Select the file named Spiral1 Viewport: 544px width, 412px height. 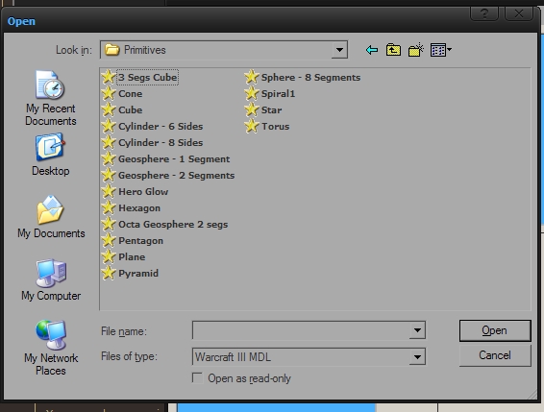(278, 94)
